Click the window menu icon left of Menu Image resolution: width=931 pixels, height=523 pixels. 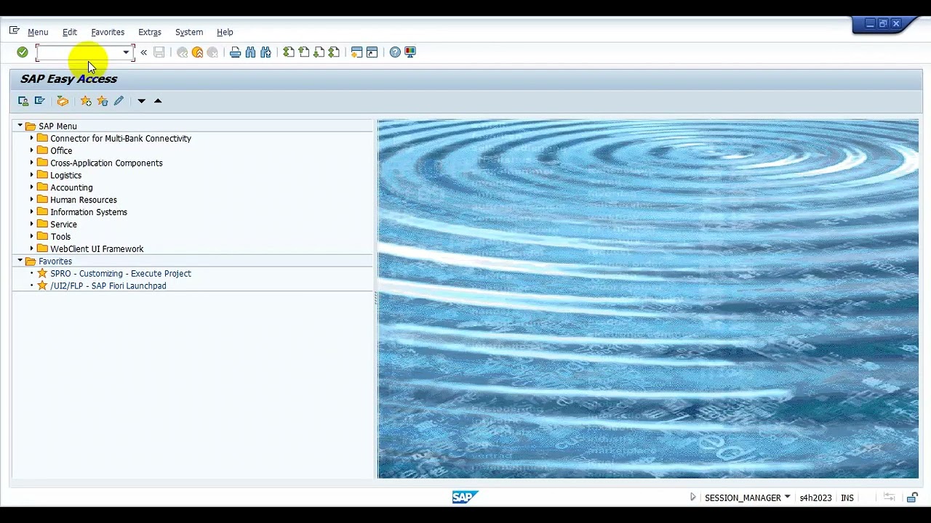tap(14, 31)
